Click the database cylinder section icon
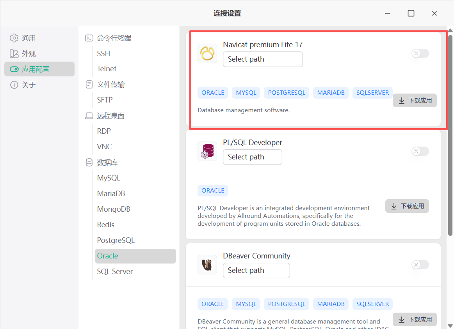The width and height of the screenshot is (454, 329). click(x=89, y=162)
